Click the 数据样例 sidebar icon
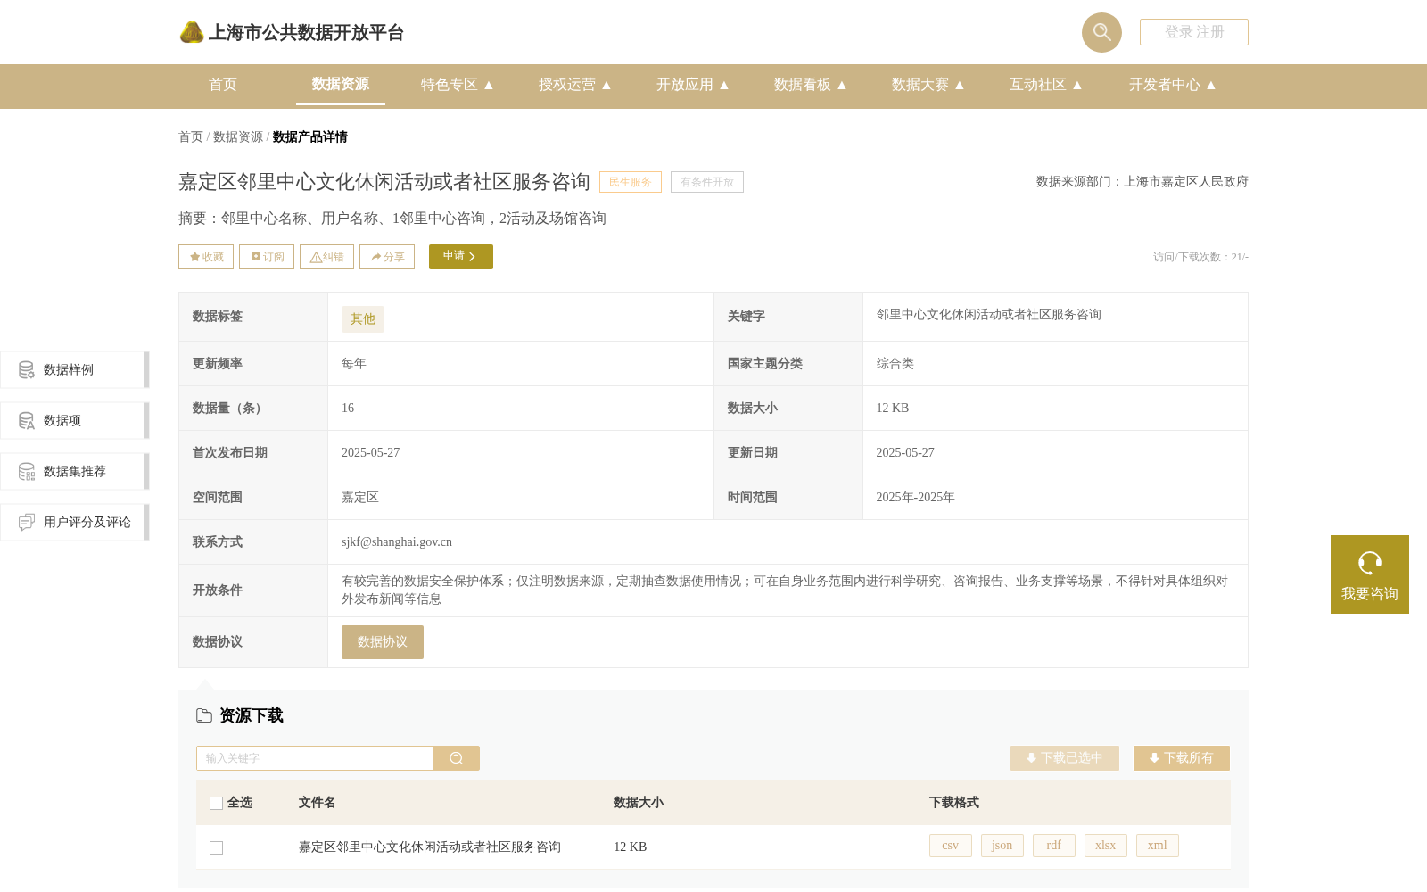 tap(27, 369)
